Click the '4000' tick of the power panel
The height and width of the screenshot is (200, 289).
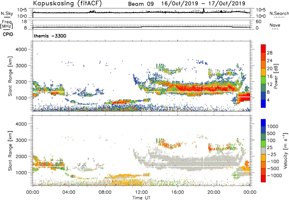point(21,49)
